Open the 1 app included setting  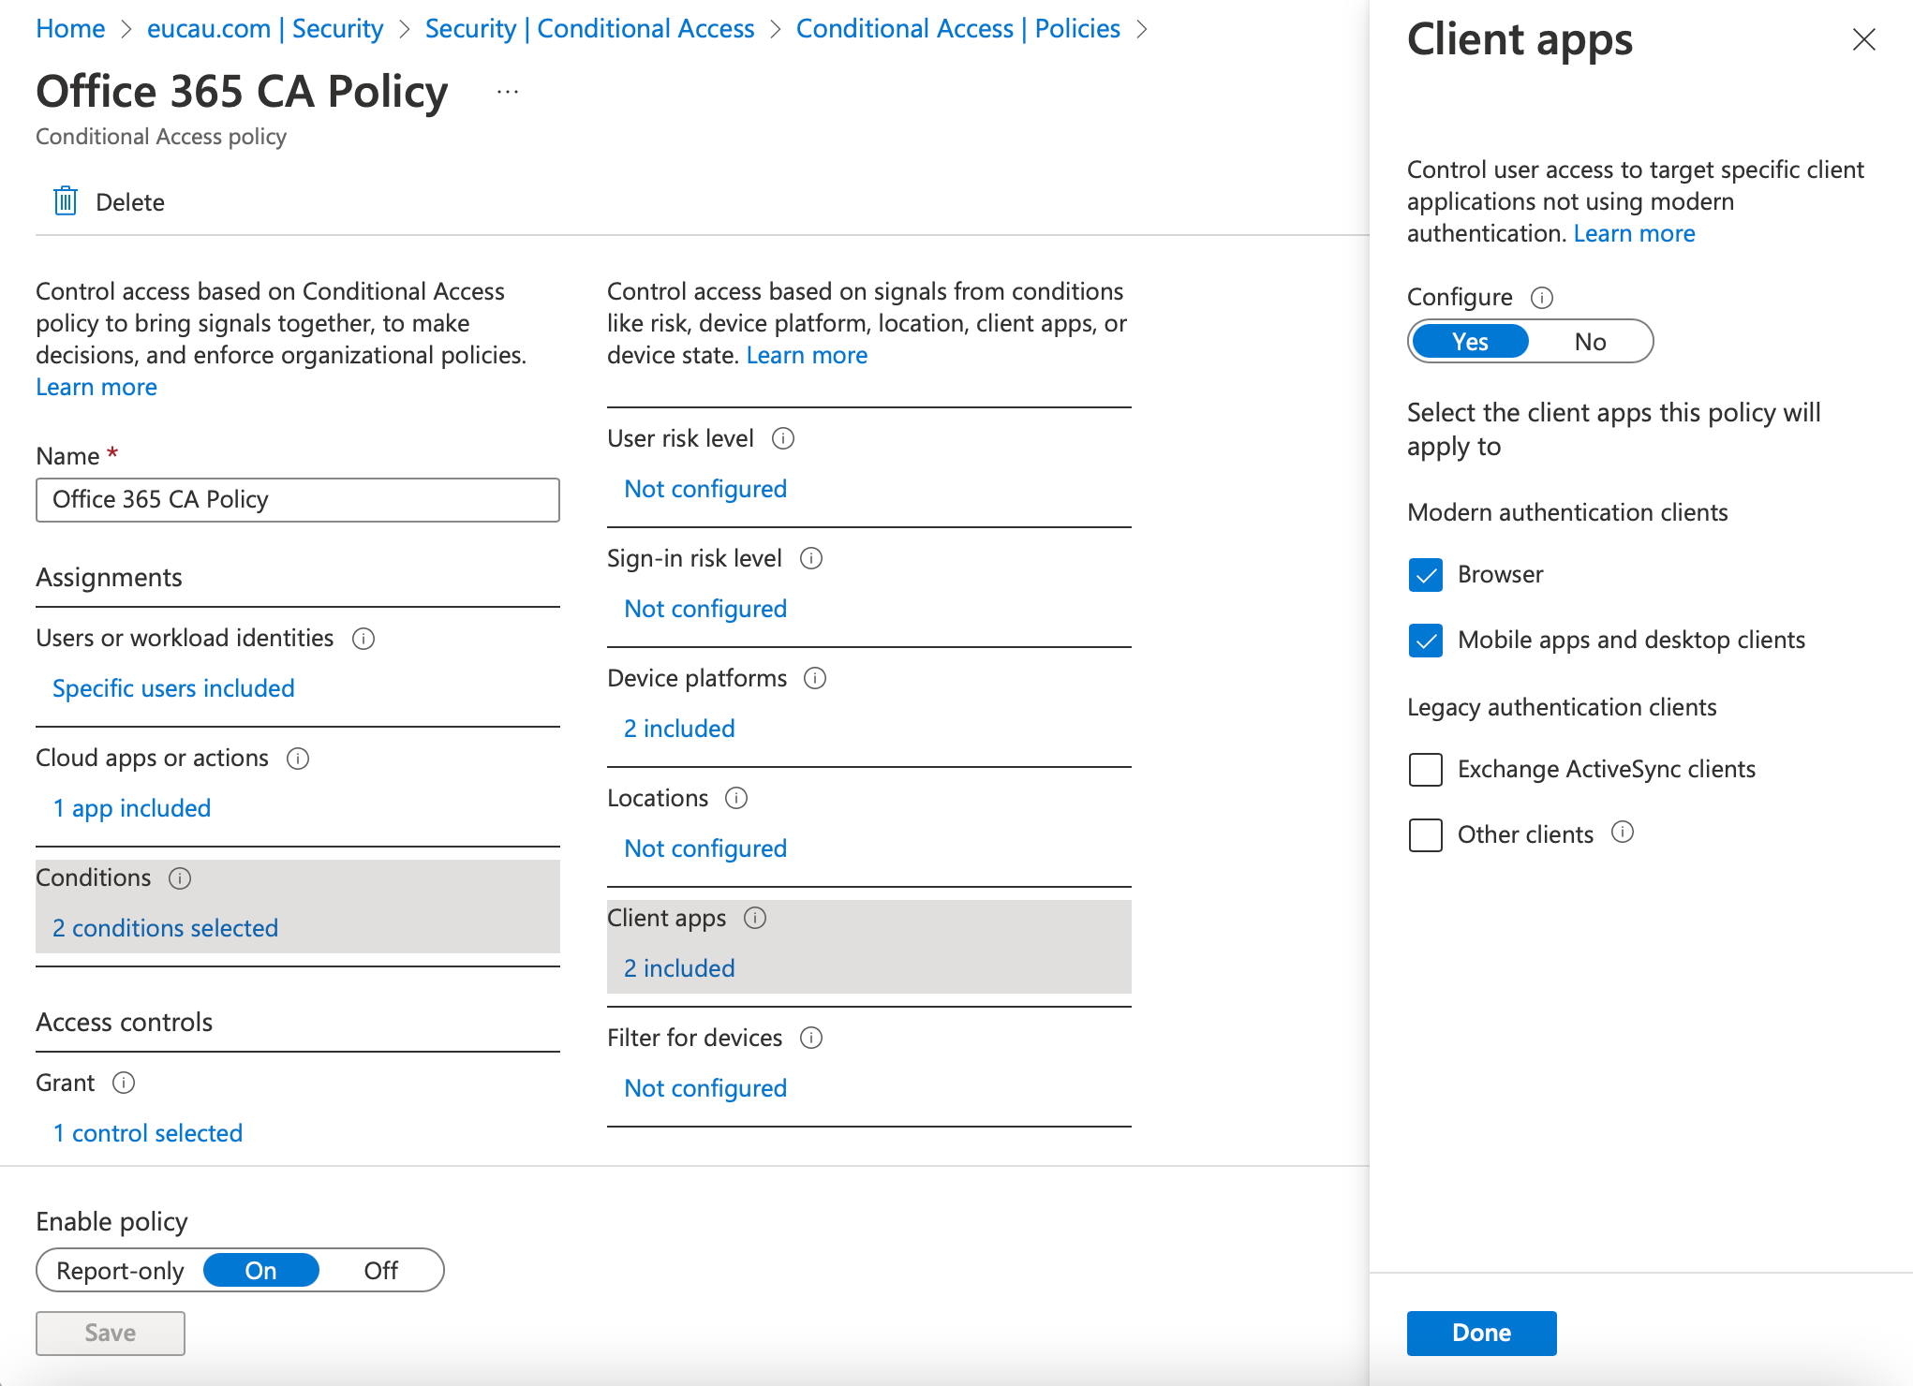(x=132, y=808)
